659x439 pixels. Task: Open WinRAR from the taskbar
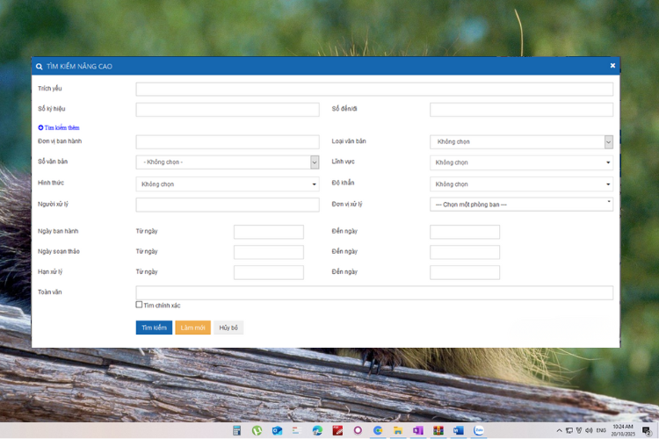click(x=438, y=430)
